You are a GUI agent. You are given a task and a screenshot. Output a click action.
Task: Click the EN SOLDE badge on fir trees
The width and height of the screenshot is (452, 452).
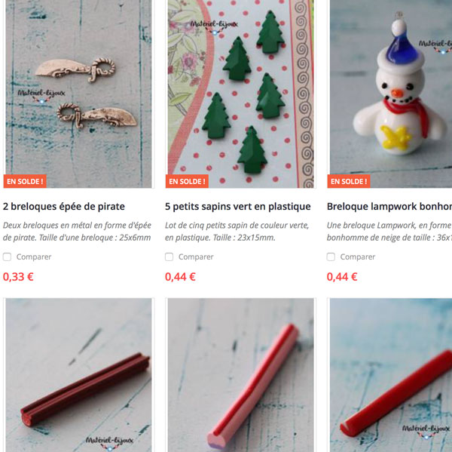pos(187,181)
